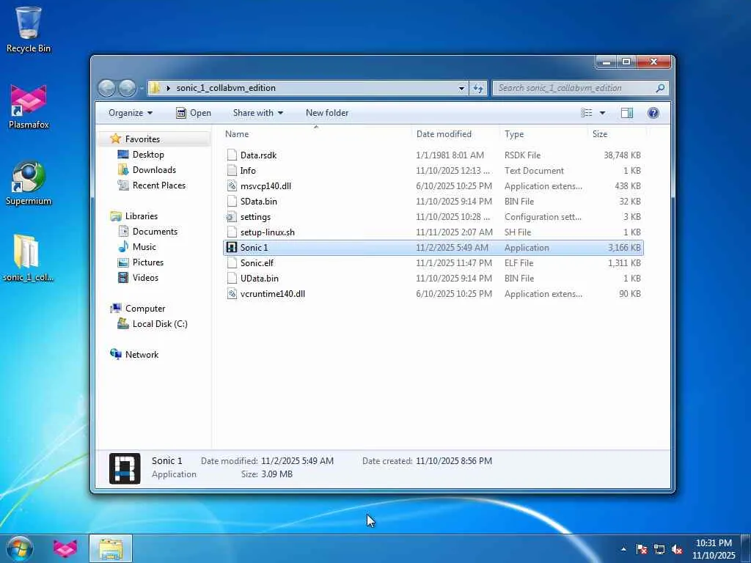Click the Info text document icon
The image size is (751, 563).
[232, 170]
